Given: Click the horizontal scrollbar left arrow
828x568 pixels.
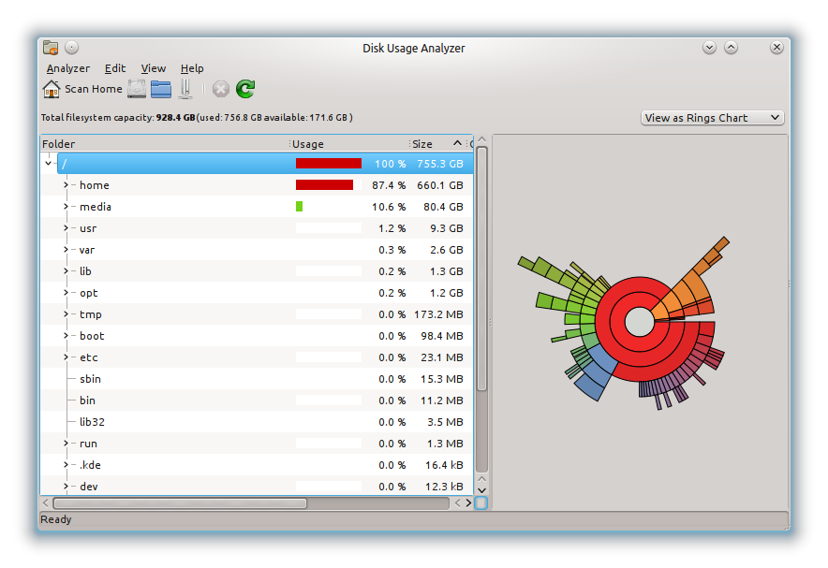Looking at the screenshot, I should 45,503.
